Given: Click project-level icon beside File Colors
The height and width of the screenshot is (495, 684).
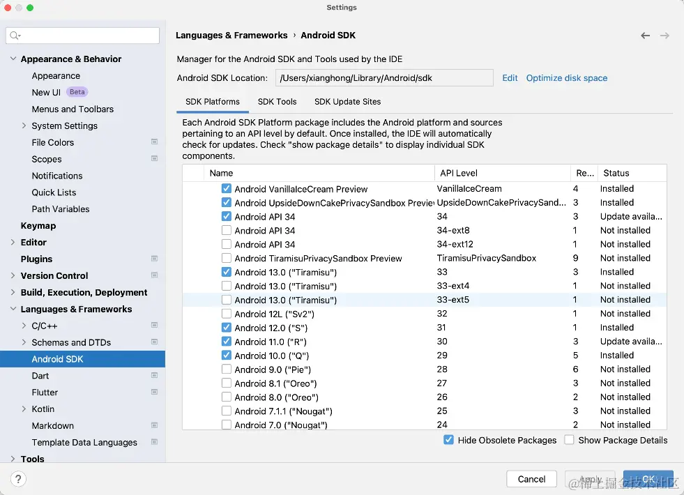Looking at the screenshot, I should [154, 142].
